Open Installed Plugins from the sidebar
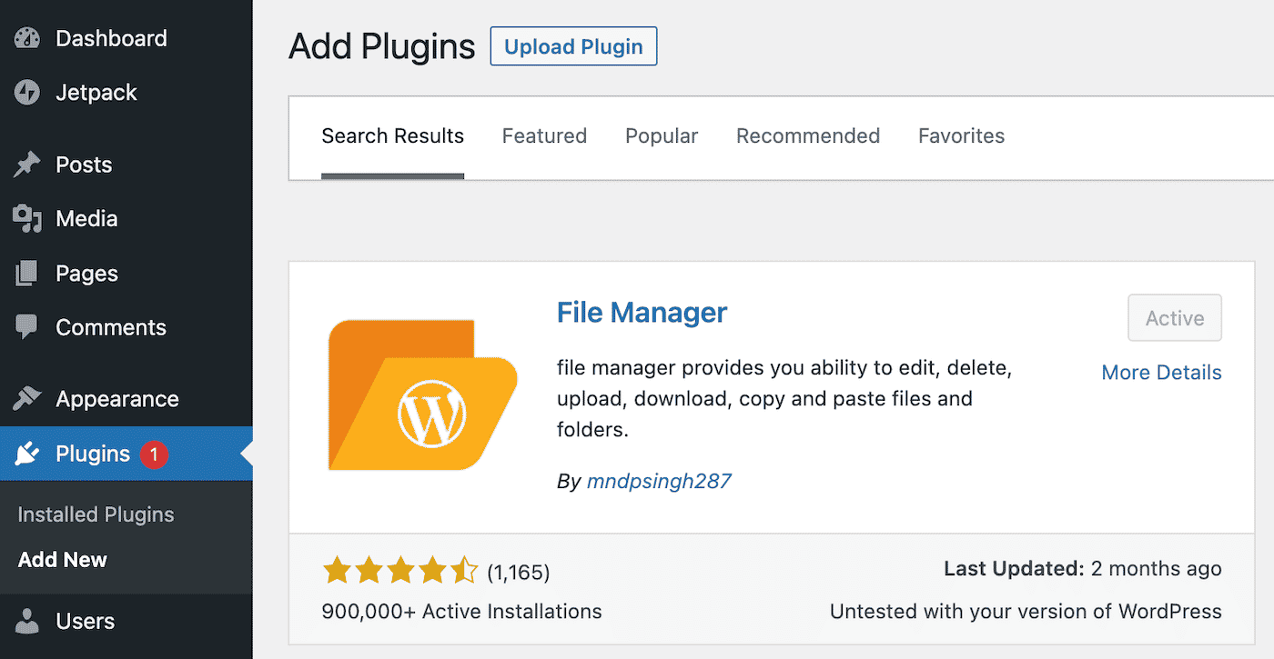 click(95, 514)
